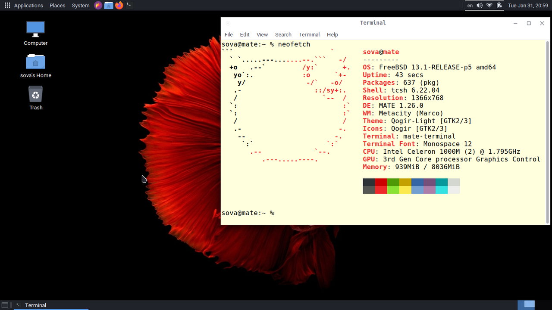This screenshot has height=310, width=552.
Task: Open the volume control speaker icon
Action: click(x=480, y=6)
